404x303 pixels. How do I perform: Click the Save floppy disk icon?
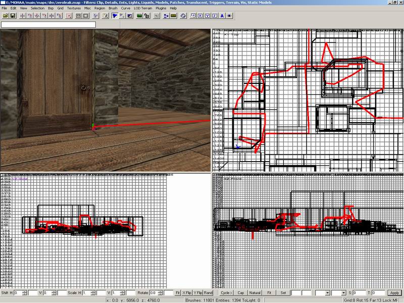(13, 16)
